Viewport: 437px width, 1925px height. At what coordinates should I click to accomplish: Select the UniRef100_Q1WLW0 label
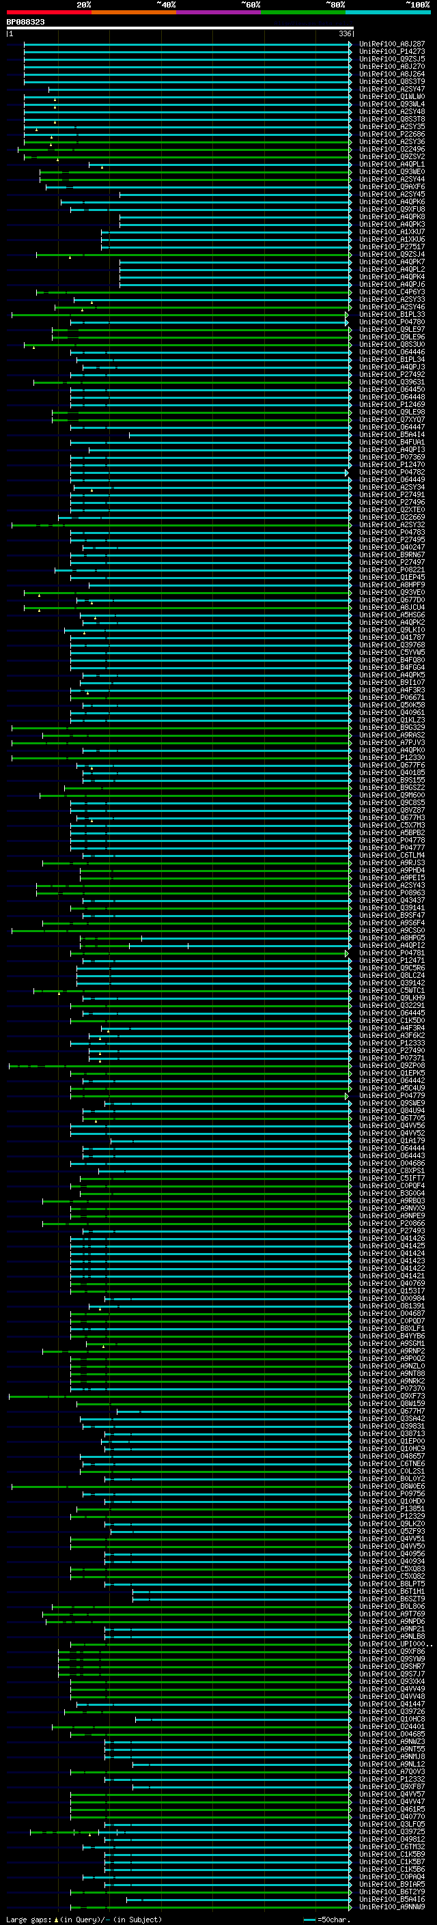click(x=392, y=96)
